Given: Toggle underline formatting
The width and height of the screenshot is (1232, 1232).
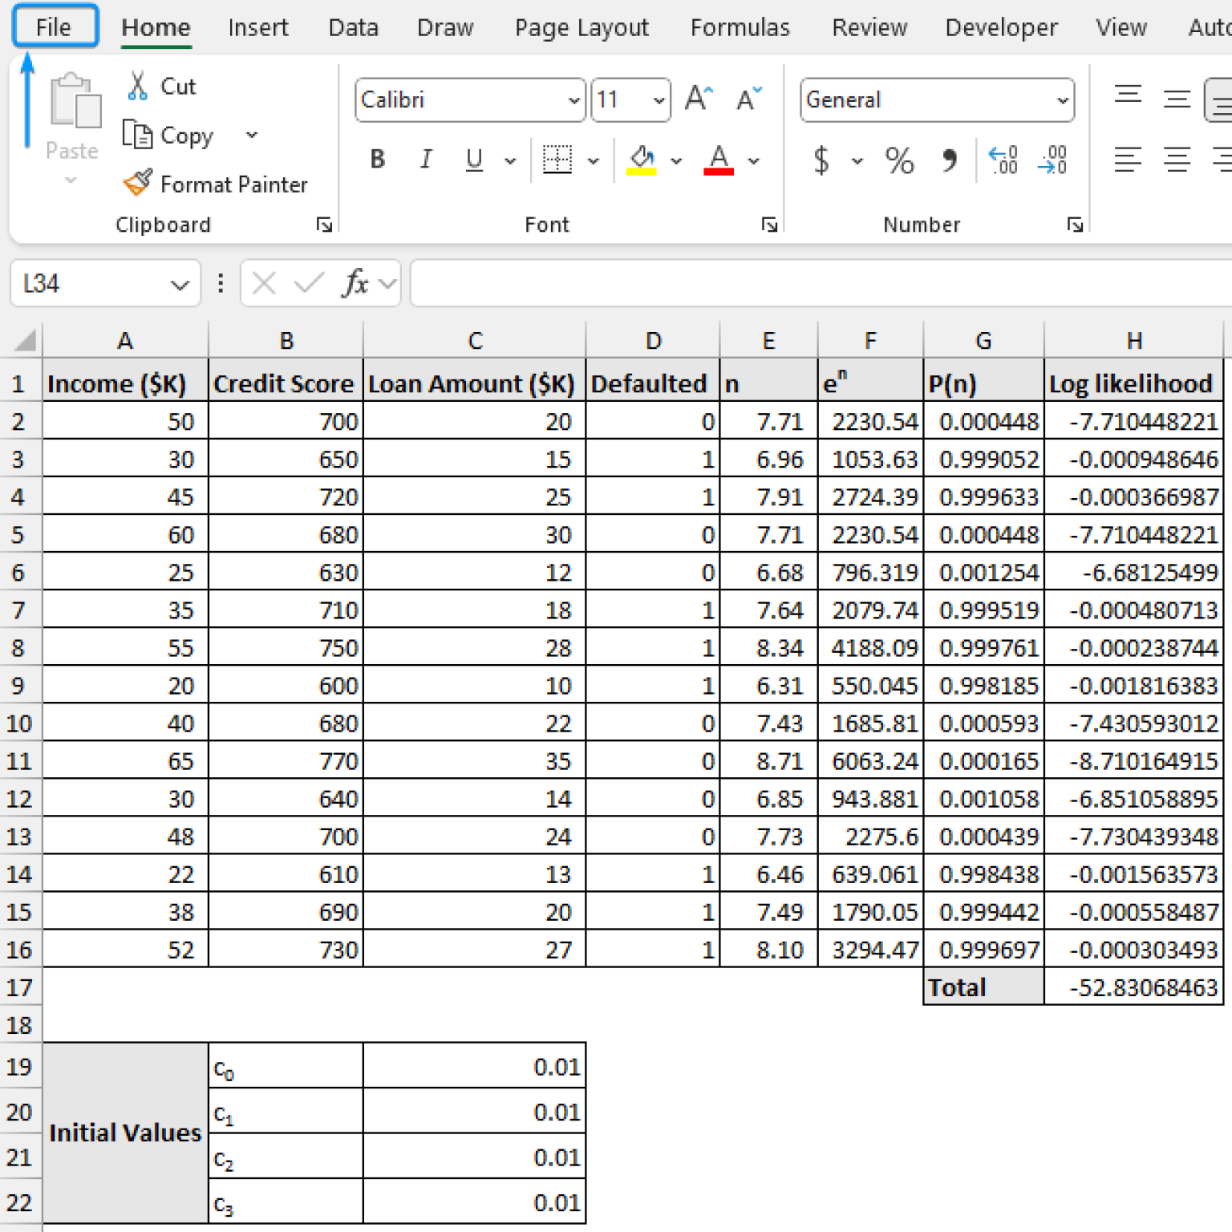Looking at the screenshot, I should pos(474,160).
